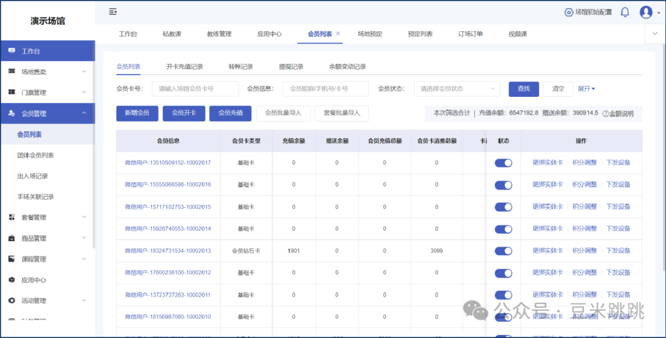Click the 套餐批量导入 button
666x338 pixels.
342,113
